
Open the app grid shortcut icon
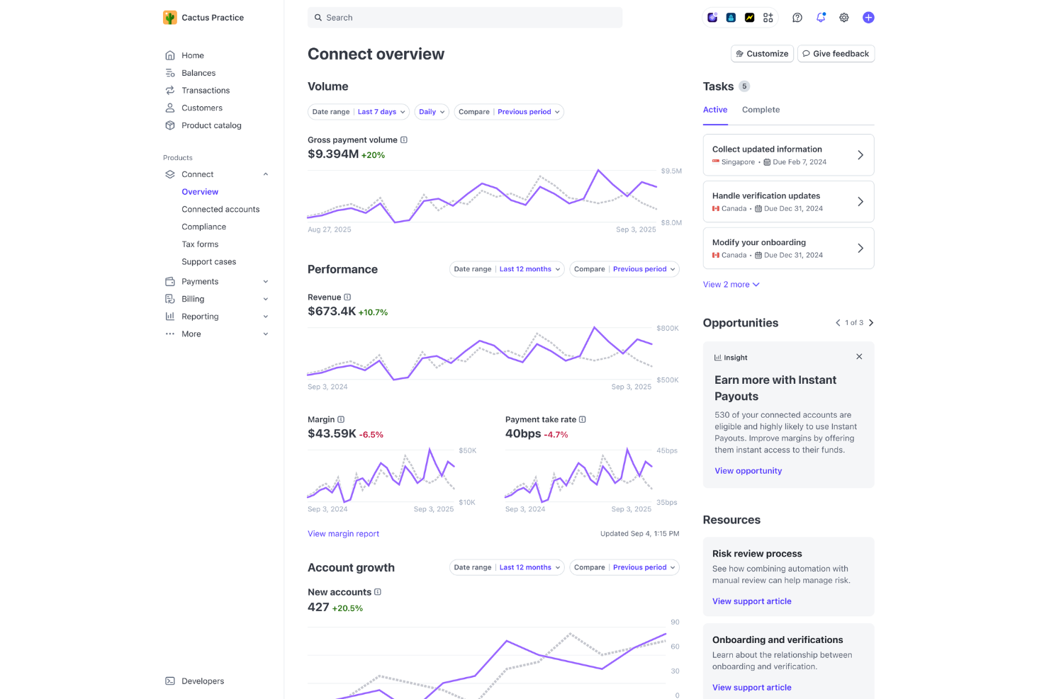click(x=768, y=17)
